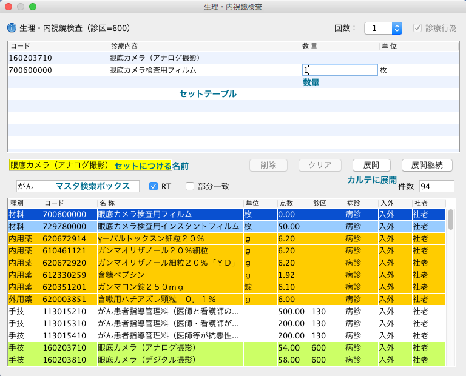Enable the 部分一致 checkbox
466x376 pixels.
[x=190, y=186]
